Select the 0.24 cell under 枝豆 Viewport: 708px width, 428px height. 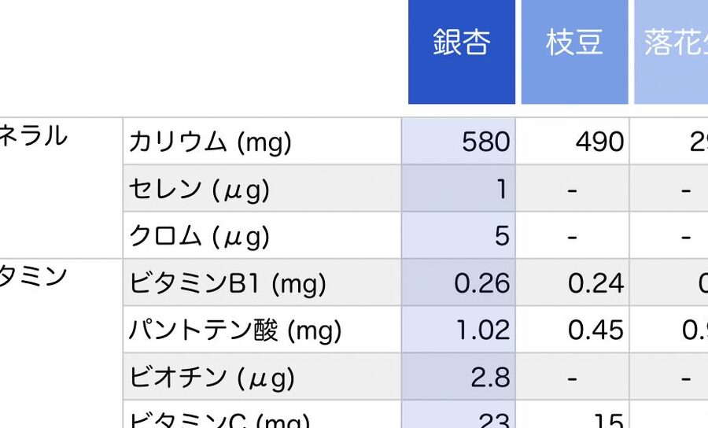click(596, 283)
